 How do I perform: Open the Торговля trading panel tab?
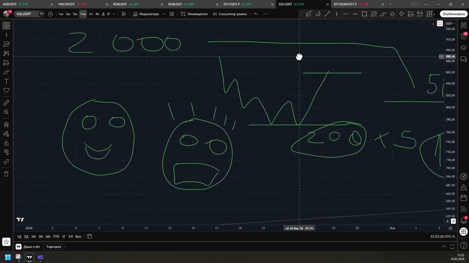pyautogui.click(x=53, y=247)
